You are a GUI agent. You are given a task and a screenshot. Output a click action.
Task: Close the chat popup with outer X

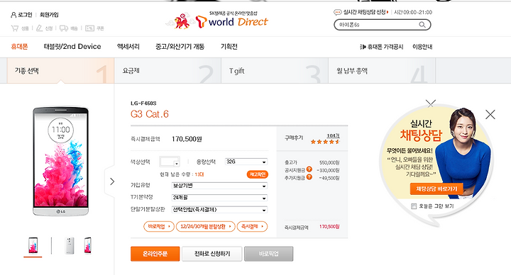click(x=490, y=114)
